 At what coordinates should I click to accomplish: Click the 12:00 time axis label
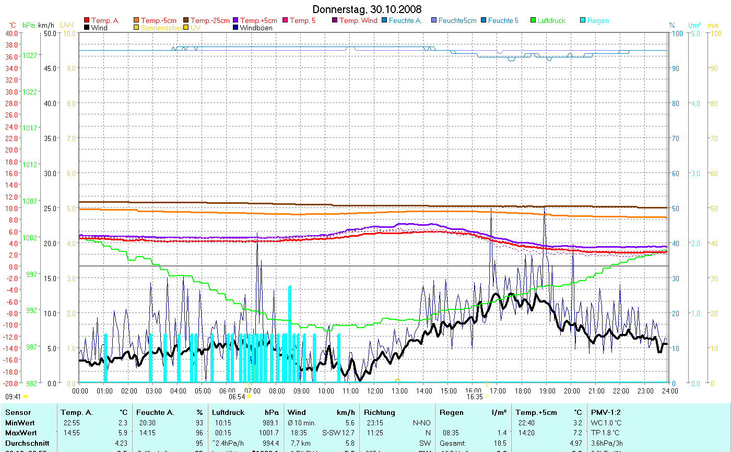[375, 390]
